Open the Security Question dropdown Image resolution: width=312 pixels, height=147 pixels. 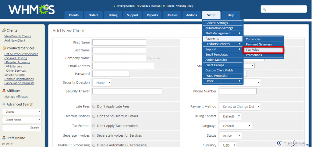coord(102,83)
